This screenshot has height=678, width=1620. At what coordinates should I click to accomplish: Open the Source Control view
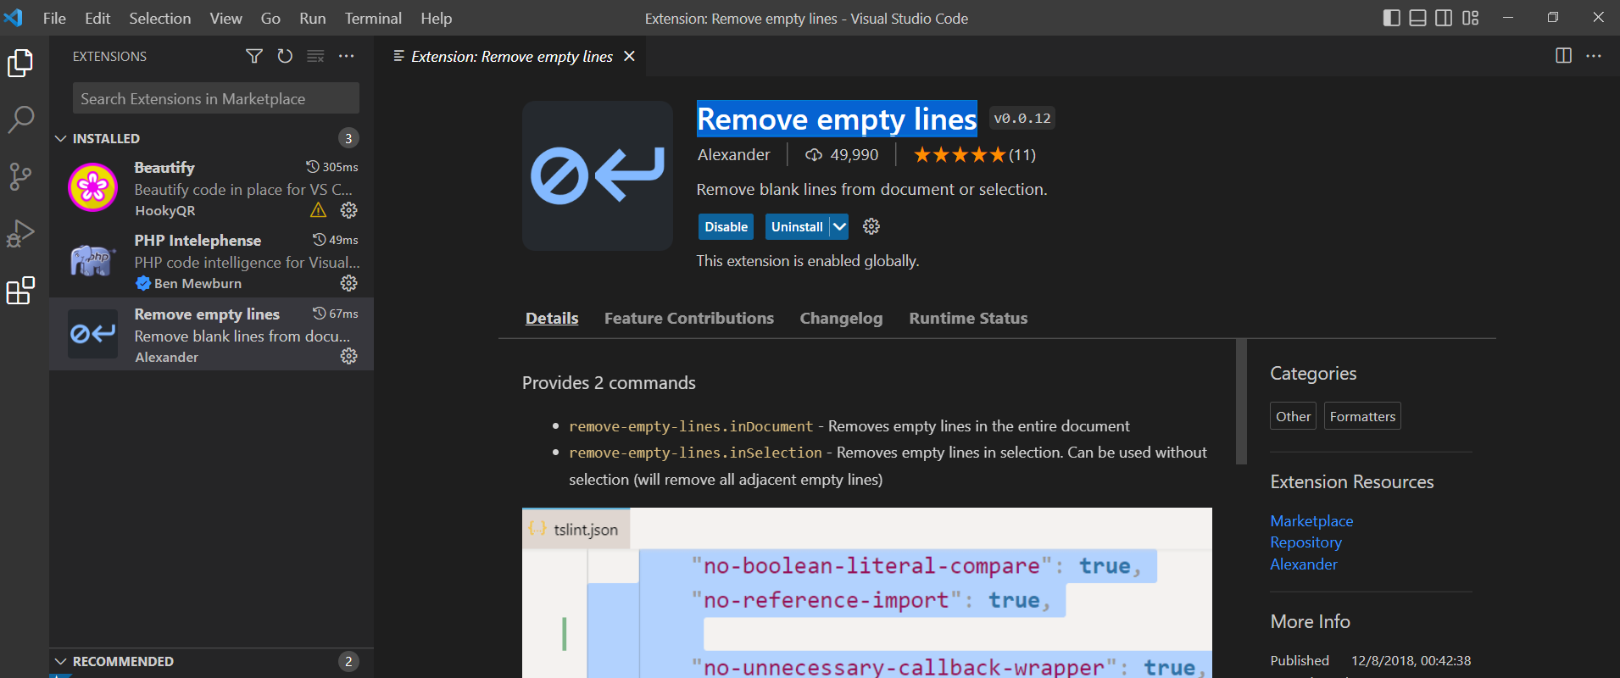click(x=20, y=176)
